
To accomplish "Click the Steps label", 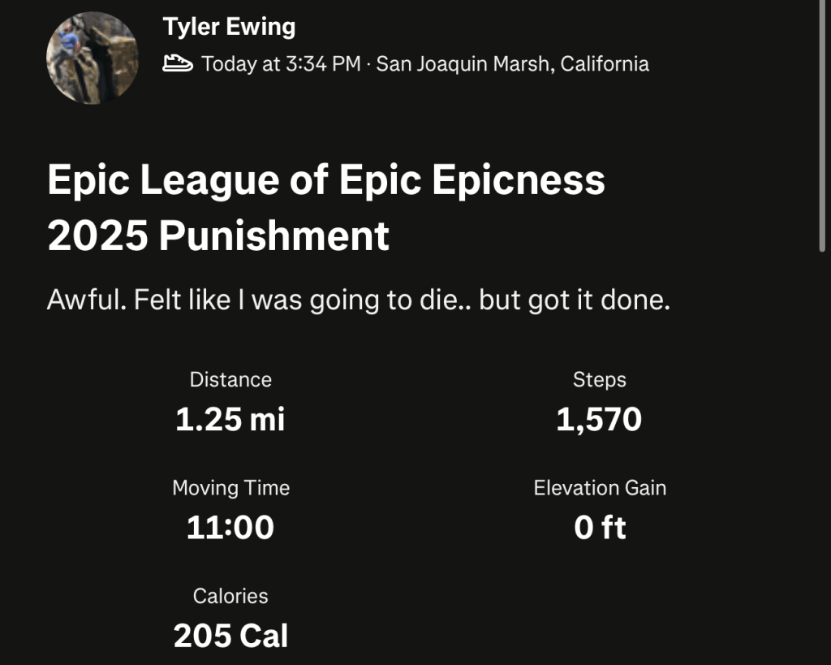I will click(x=599, y=379).
